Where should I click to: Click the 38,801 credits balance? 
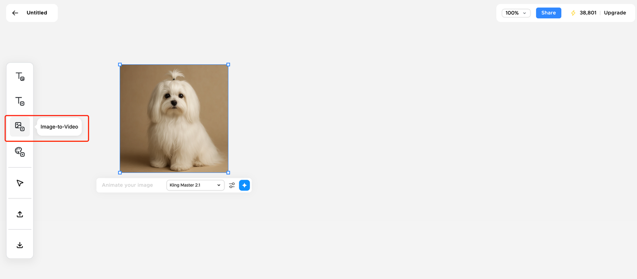588,13
